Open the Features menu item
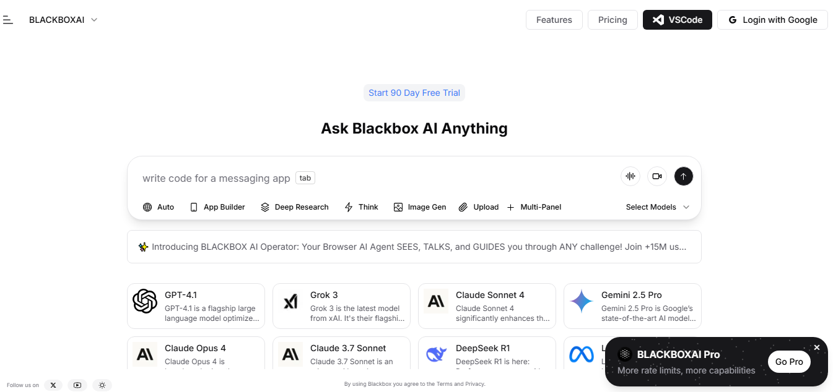 (x=554, y=19)
